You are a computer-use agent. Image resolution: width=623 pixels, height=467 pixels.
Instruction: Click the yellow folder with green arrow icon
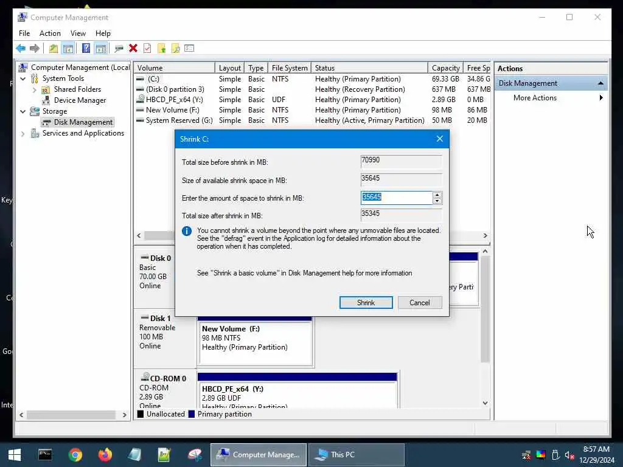point(161,49)
